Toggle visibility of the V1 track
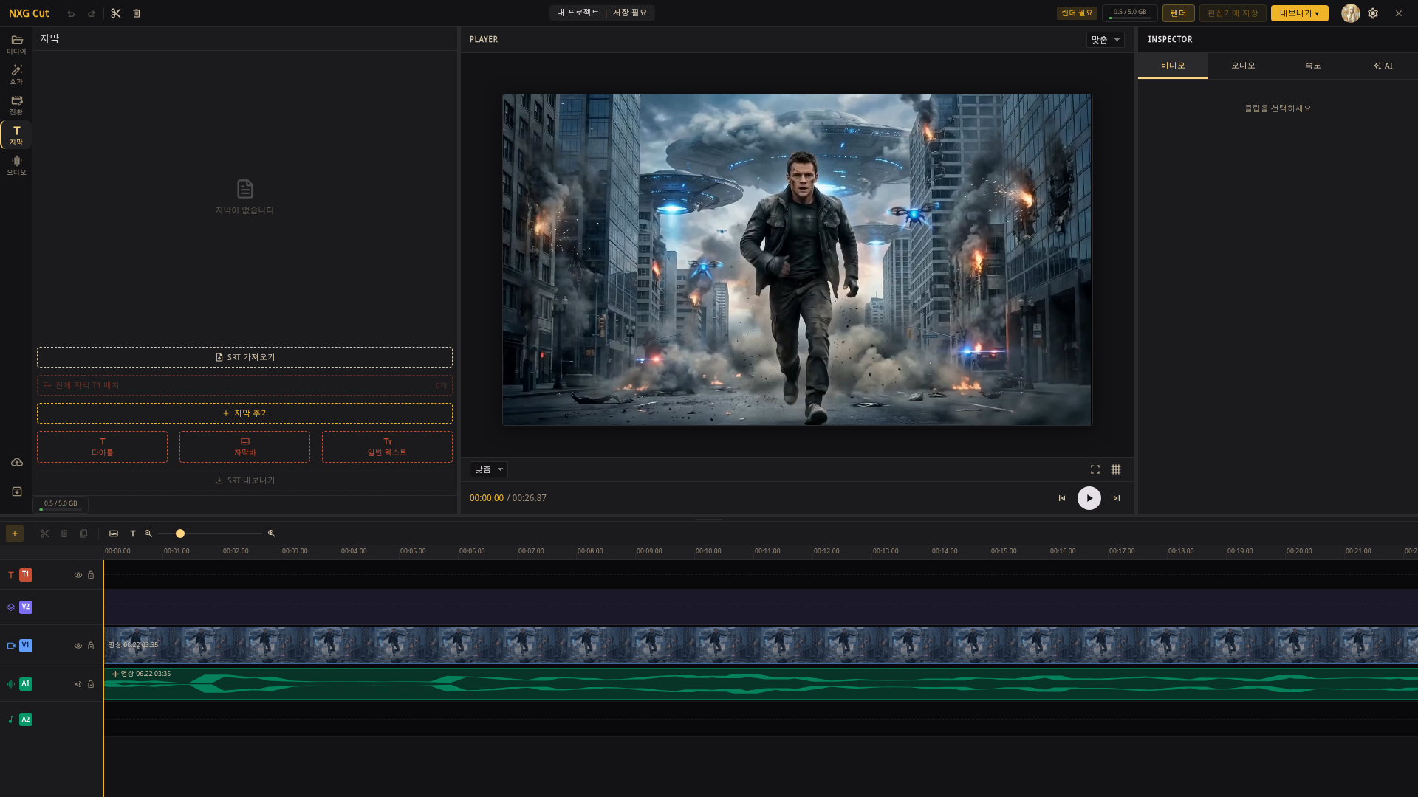 pos(78,646)
